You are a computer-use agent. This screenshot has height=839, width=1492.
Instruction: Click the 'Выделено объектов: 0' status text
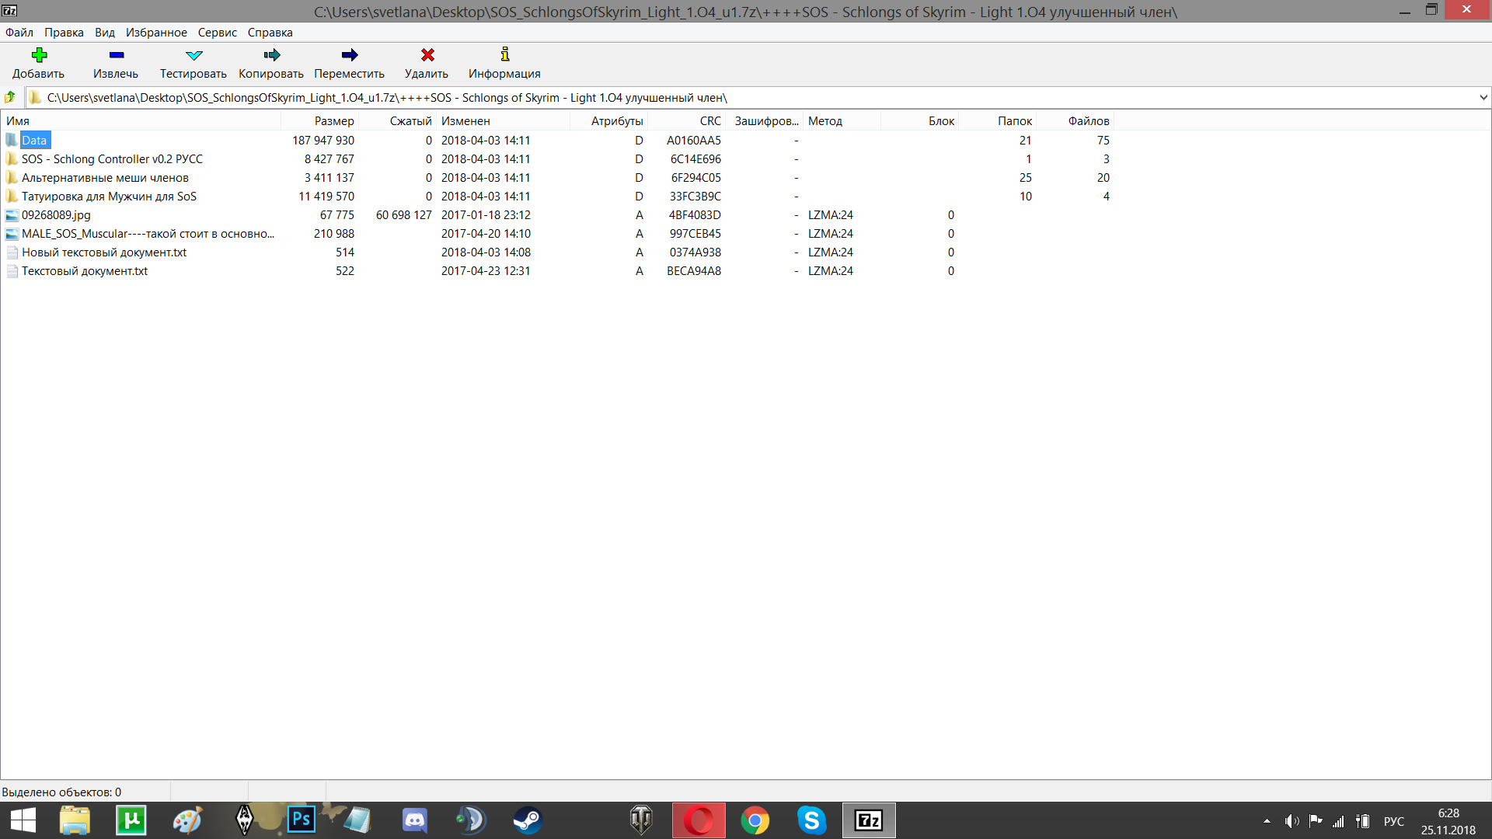point(61,792)
